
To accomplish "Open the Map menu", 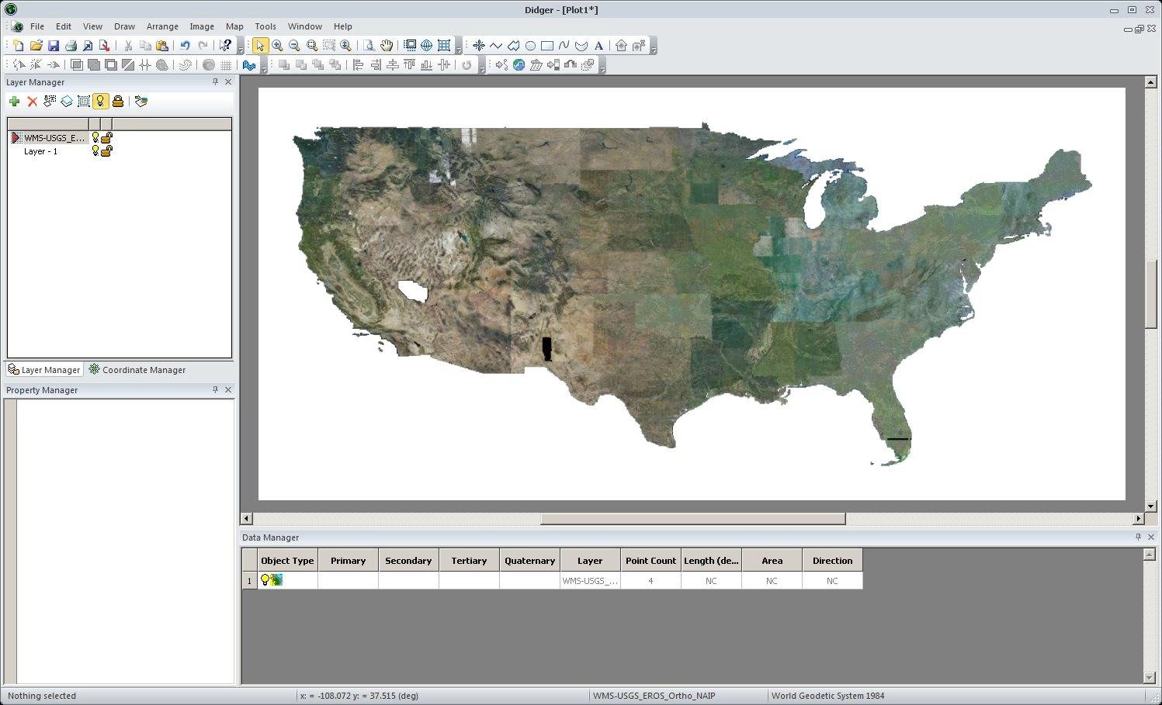I will 234,26.
